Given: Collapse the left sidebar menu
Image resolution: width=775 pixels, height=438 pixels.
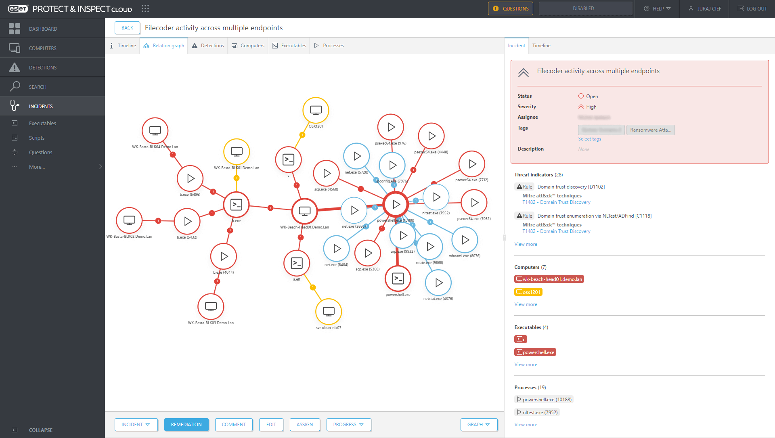Looking at the screenshot, I should [40, 430].
